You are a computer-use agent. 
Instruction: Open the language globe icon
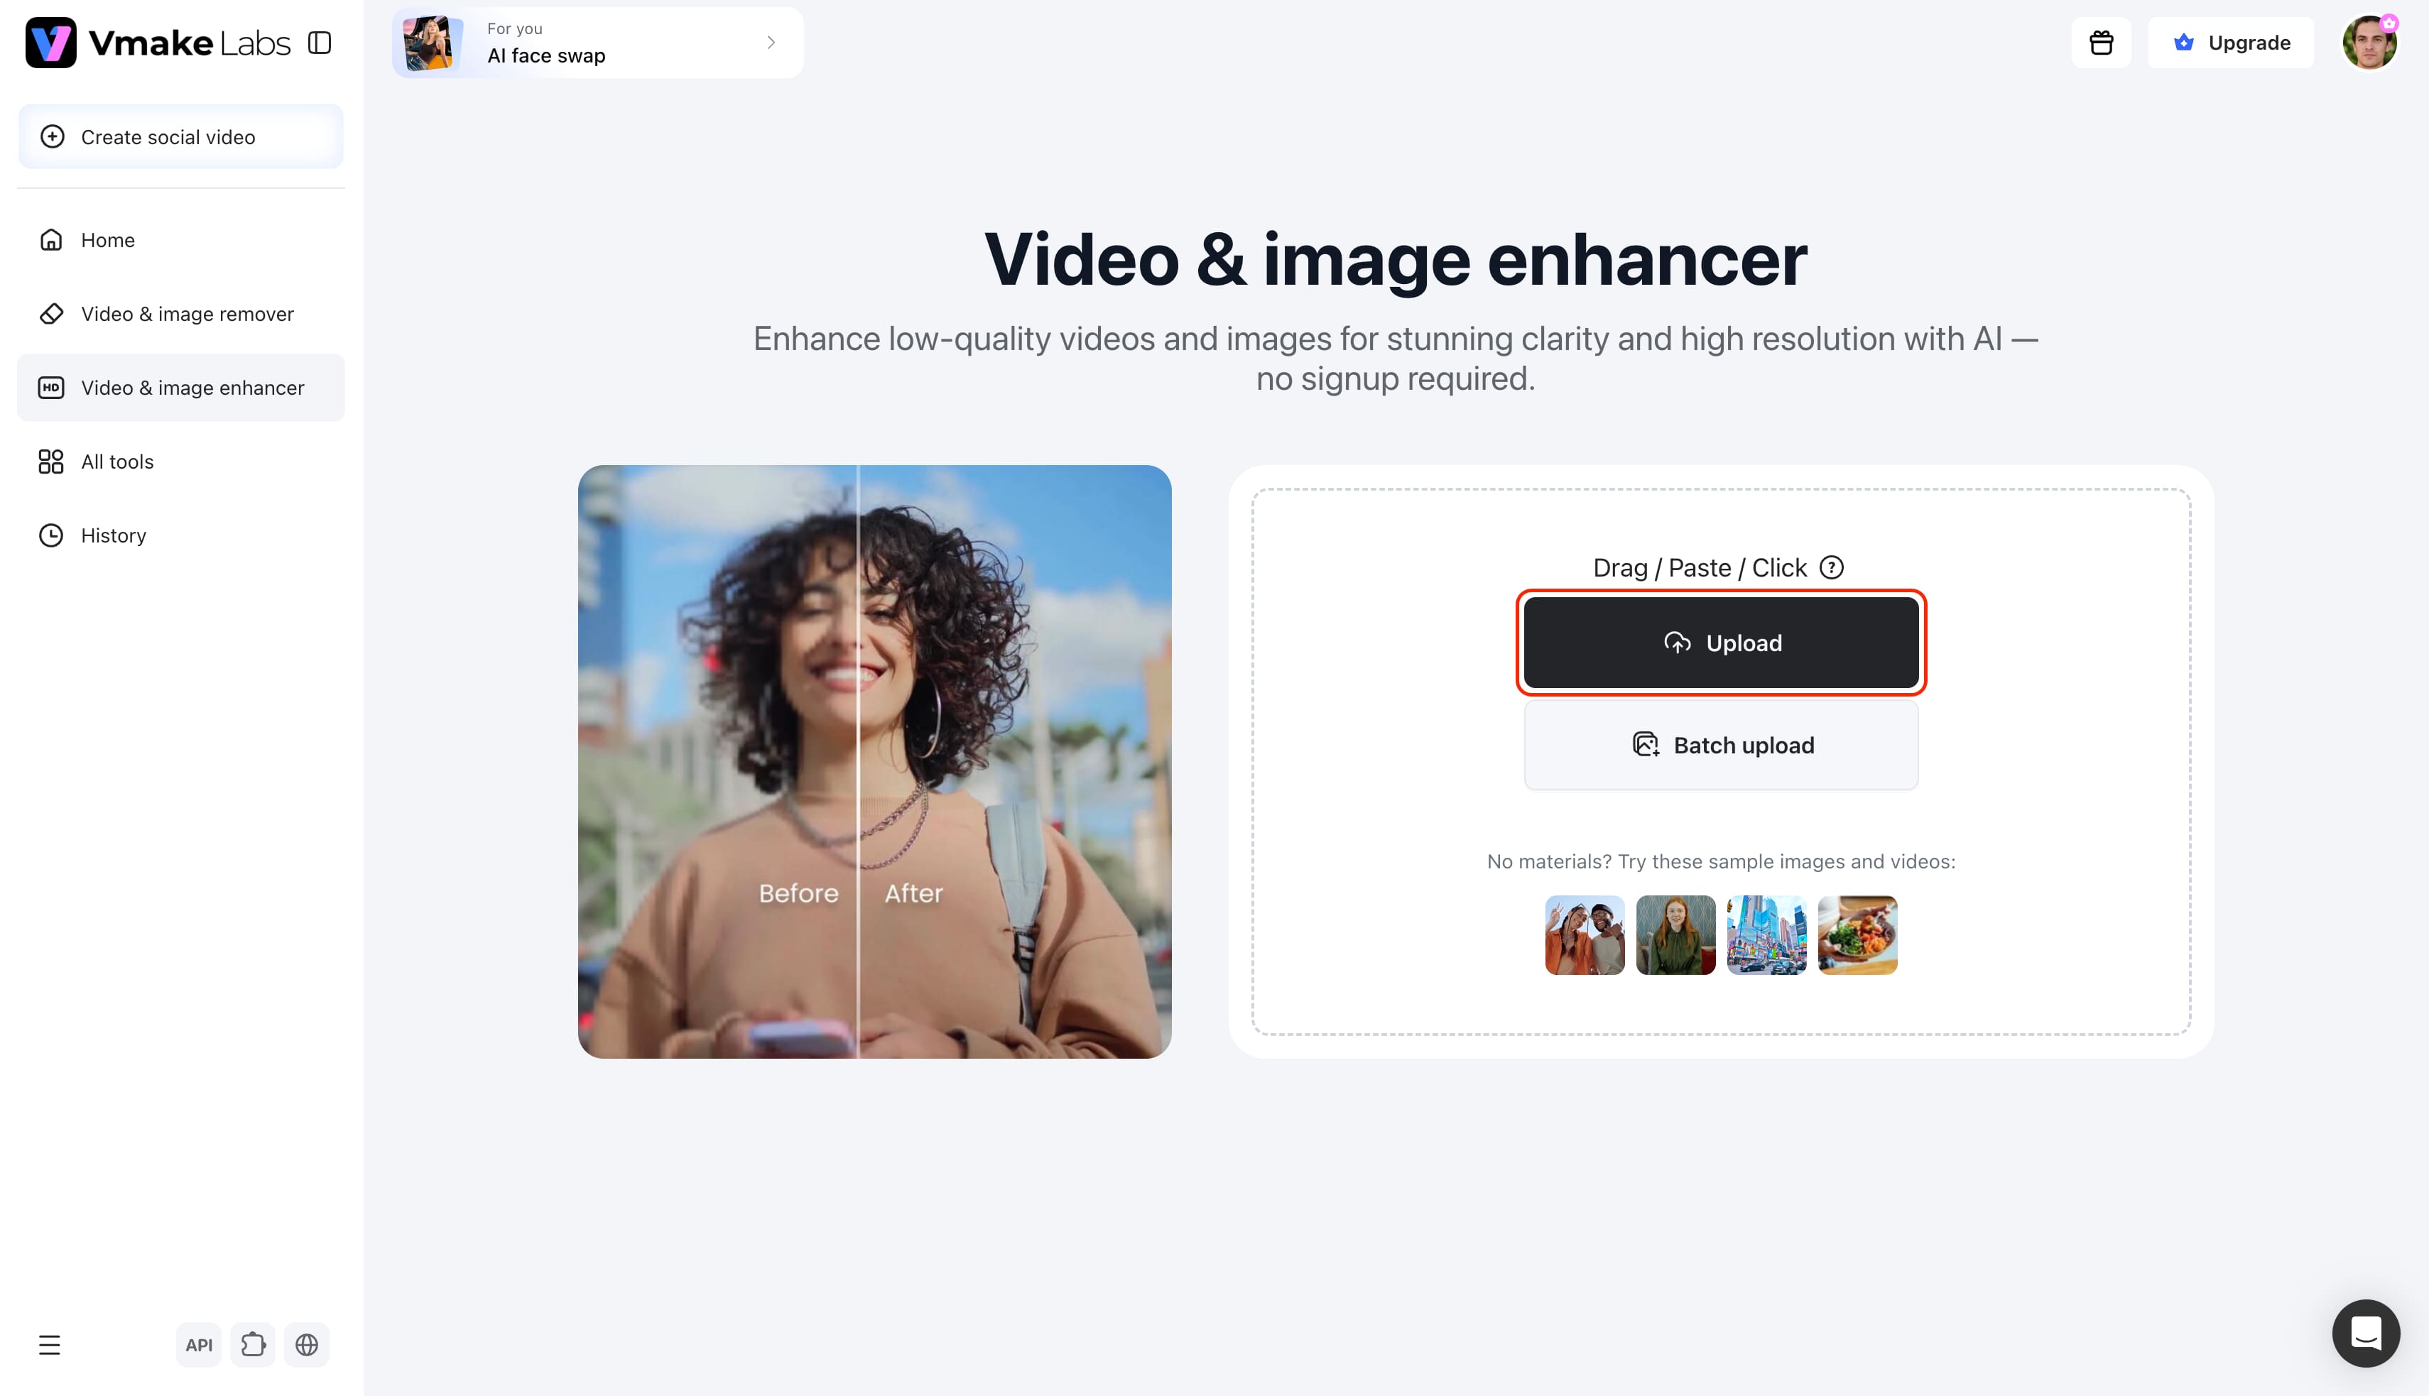pos(307,1345)
